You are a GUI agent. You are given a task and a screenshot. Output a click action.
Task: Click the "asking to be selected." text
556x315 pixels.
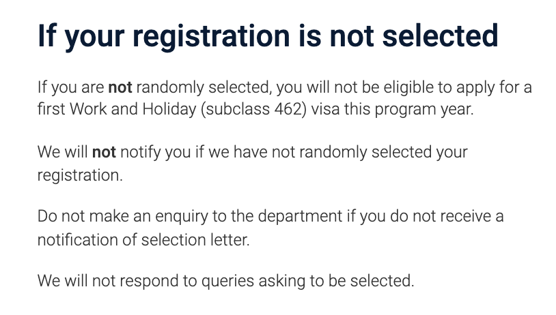click(x=336, y=281)
